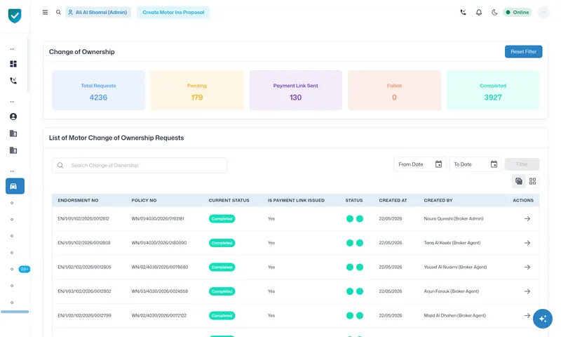Click the 99+ badge sidebar item

point(25,269)
